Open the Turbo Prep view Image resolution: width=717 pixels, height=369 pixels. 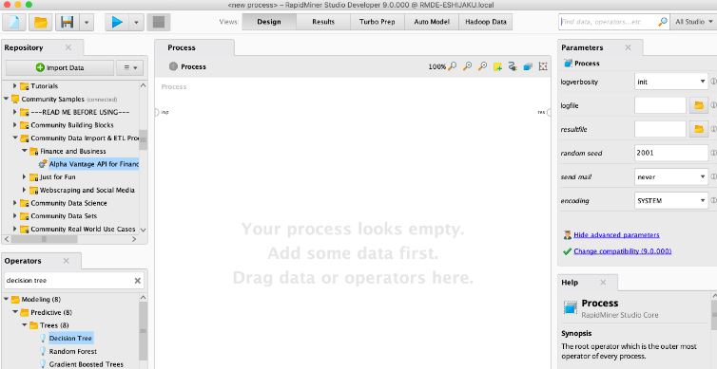point(378,22)
